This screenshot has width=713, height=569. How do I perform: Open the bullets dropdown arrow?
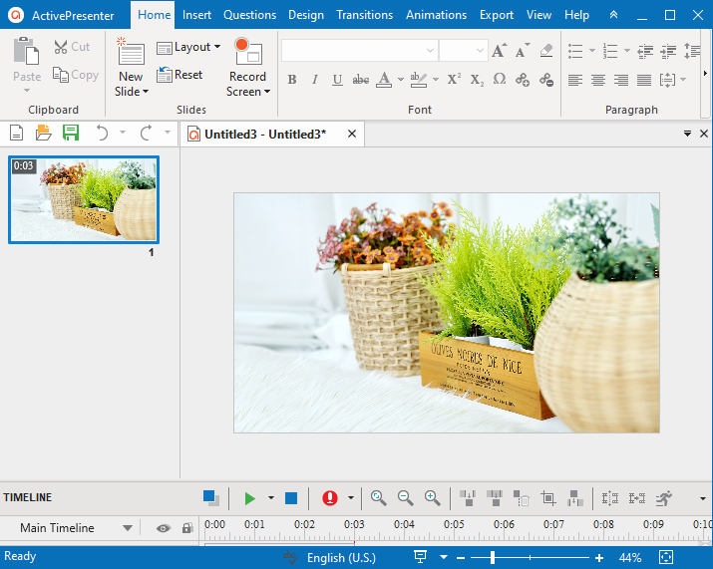592,51
